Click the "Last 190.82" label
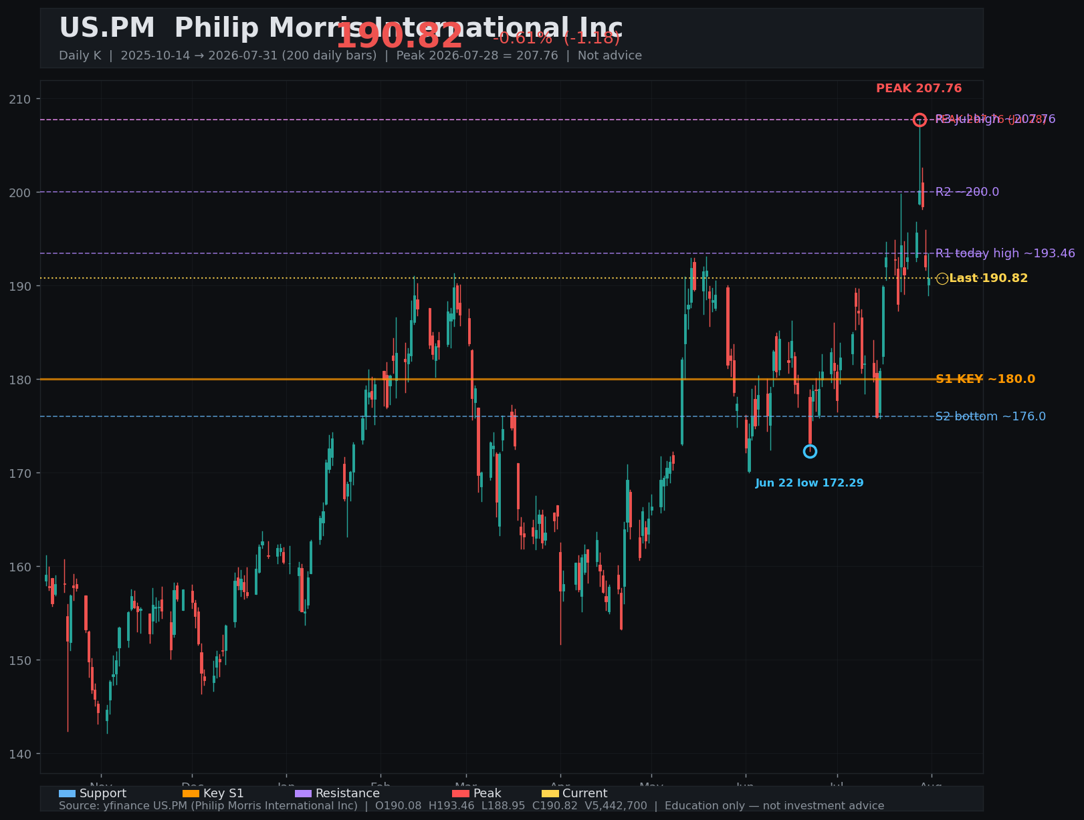Screen dimensions: 1084x820 point(988,278)
